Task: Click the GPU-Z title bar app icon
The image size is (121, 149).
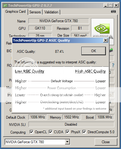Action: tap(5, 5)
